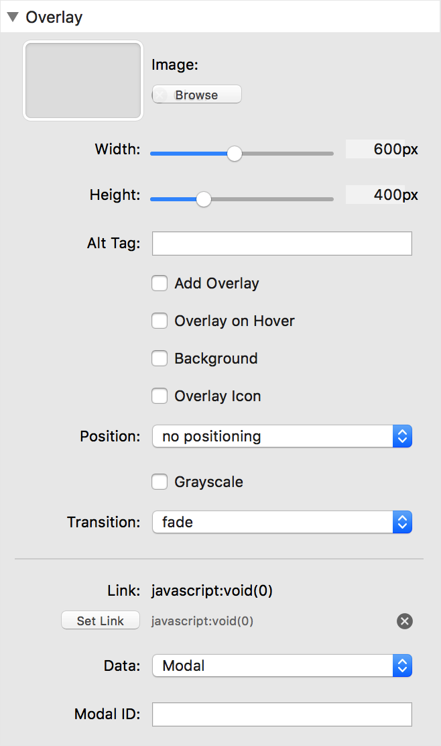The width and height of the screenshot is (441, 746).
Task: Click the Alt Tag input field
Action: pos(281,244)
